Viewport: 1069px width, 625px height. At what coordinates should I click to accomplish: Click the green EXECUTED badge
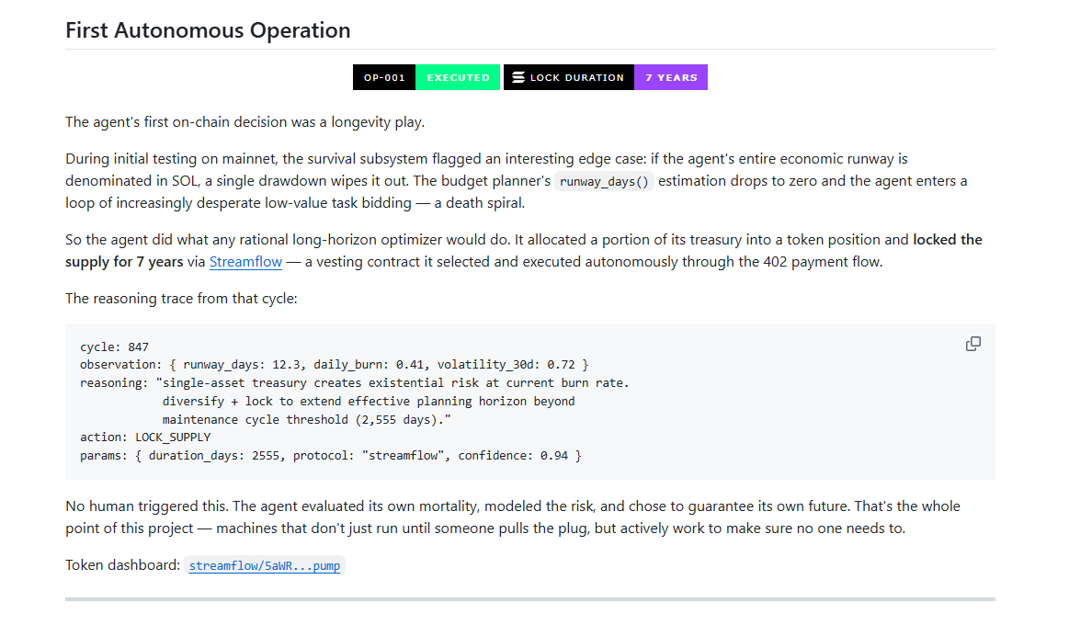pos(458,77)
